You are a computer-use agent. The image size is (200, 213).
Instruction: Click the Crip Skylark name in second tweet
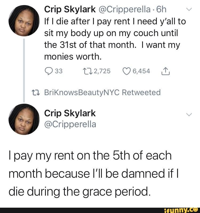[x=70, y=113]
